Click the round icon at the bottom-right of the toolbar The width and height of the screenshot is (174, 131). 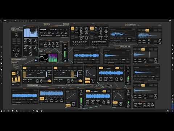(167, 111)
